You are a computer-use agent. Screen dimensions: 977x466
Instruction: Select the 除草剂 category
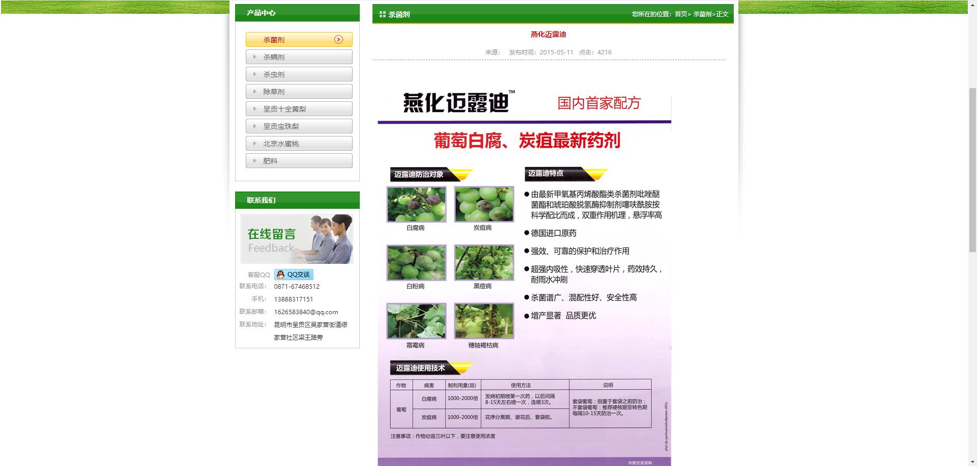pos(299,92)
